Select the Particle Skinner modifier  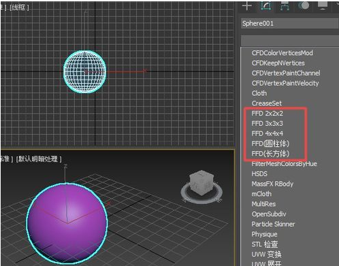coord(273,224)
